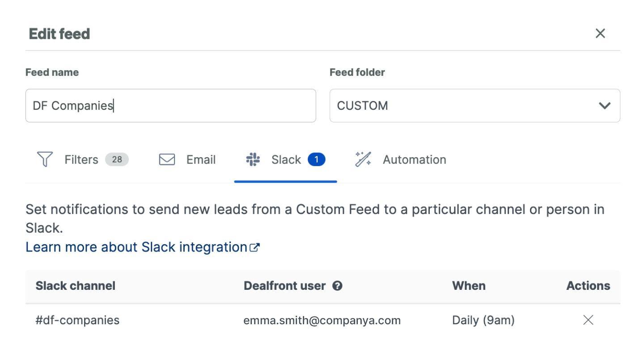
Task: Click the Filters count badge 28
Action: point(117,159)
